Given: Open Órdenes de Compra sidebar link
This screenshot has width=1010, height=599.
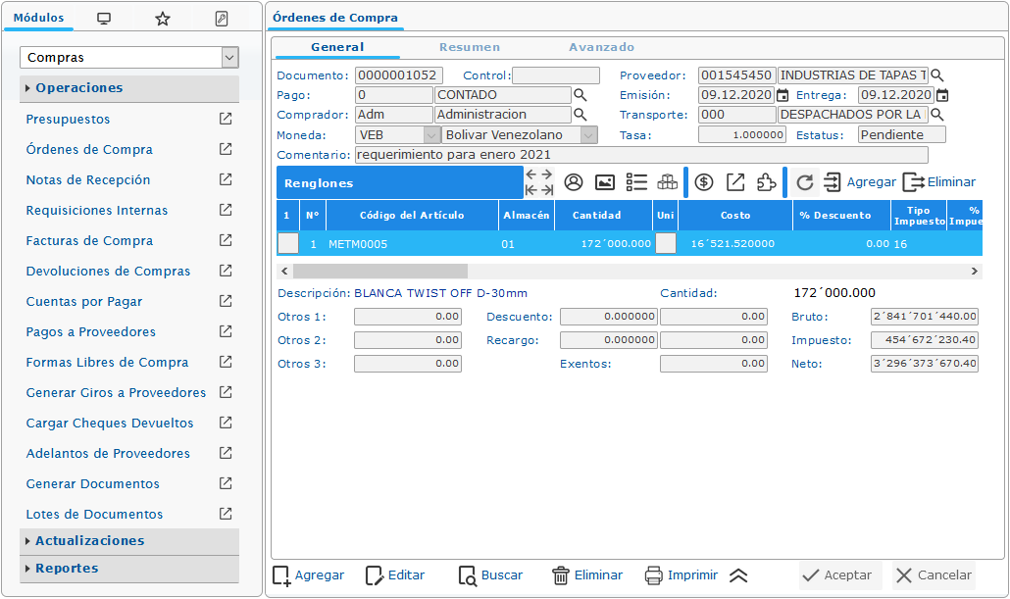Looking at the screenshot, I should (89, 149).
